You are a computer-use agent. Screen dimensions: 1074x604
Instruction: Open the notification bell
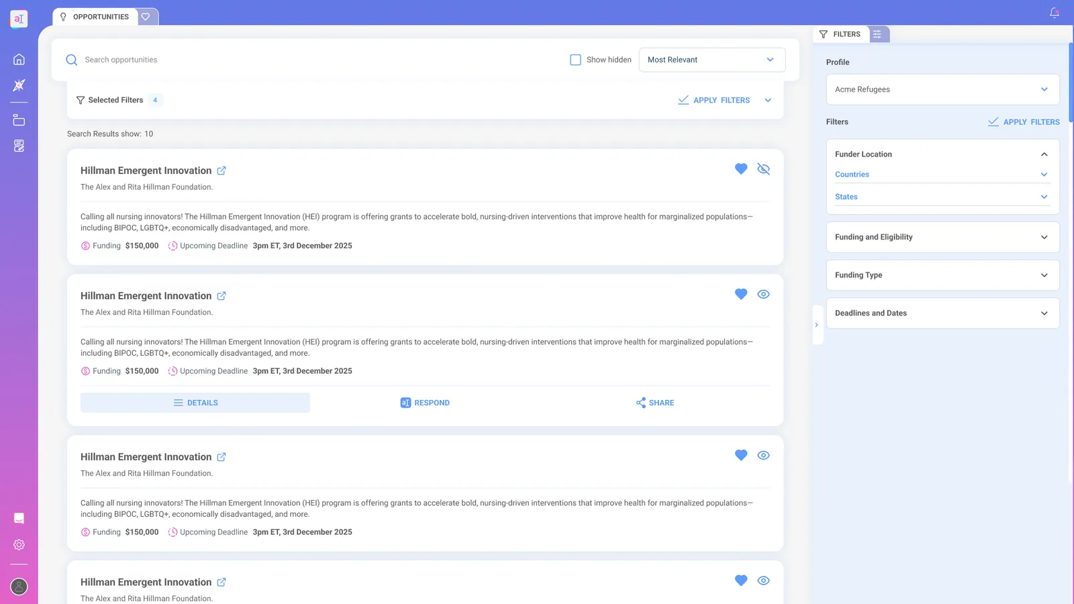click(x=1055, y=13)
